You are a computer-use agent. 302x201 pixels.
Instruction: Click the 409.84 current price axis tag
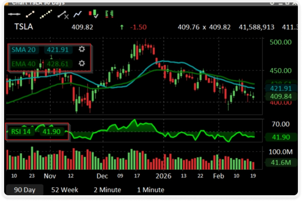click(x=281, y=96)
